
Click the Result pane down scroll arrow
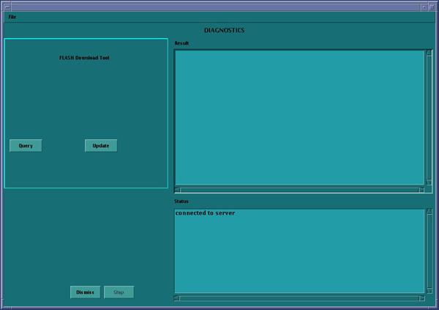click(429, 182)
